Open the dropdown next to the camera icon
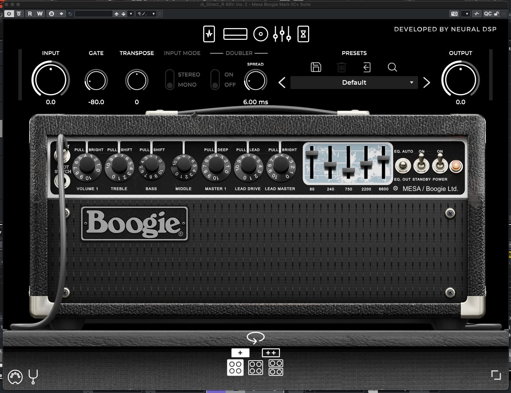The image size is (511, 393). pyautogui.click(x=465, y=14)
